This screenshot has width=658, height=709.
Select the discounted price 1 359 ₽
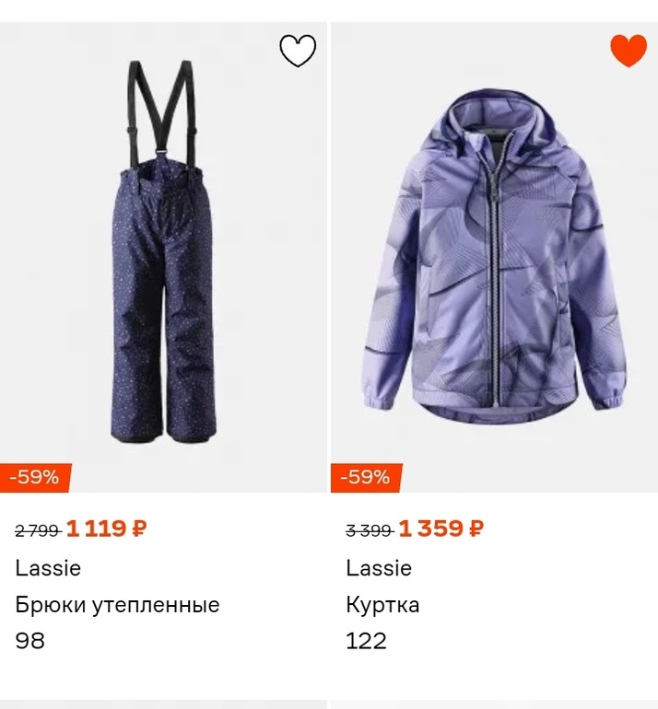pyautogui.click(x=431, y=529)
